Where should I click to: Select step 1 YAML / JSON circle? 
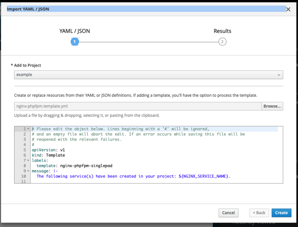pos(75,42)
